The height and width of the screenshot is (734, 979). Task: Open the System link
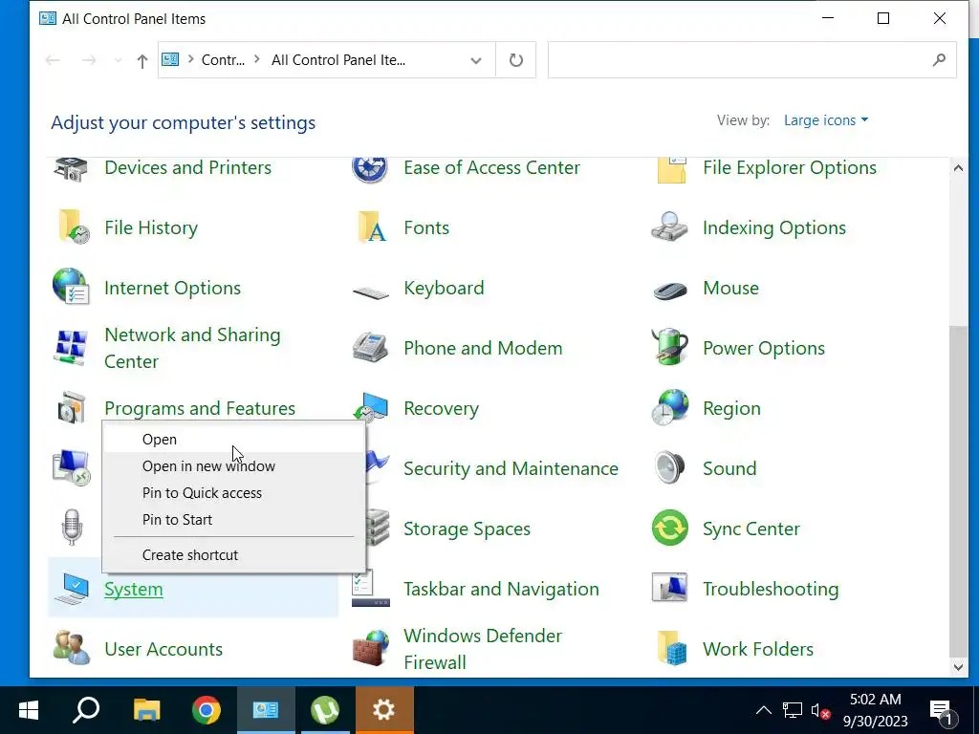pos(134,589)
